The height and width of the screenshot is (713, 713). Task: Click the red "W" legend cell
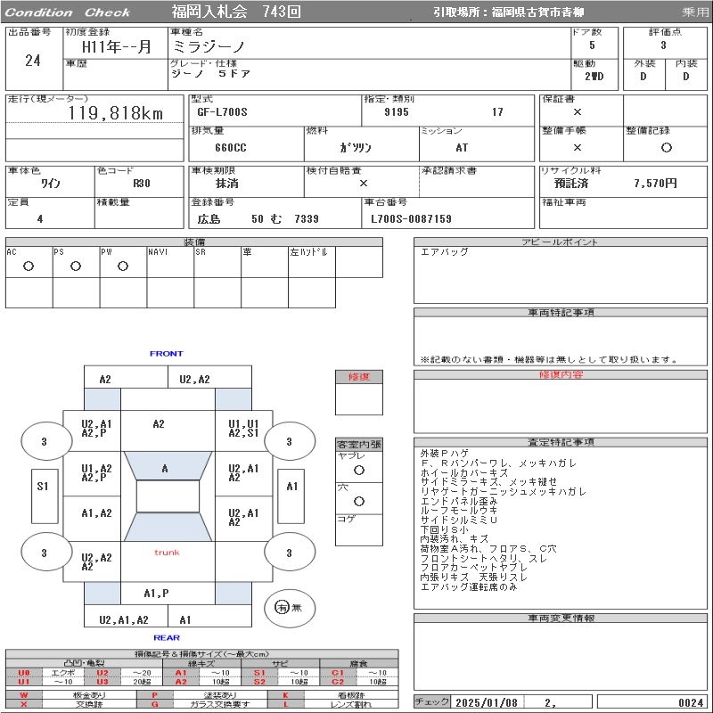tap(24, 695)
